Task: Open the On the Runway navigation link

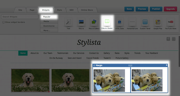Action: [x=56, y=58]
